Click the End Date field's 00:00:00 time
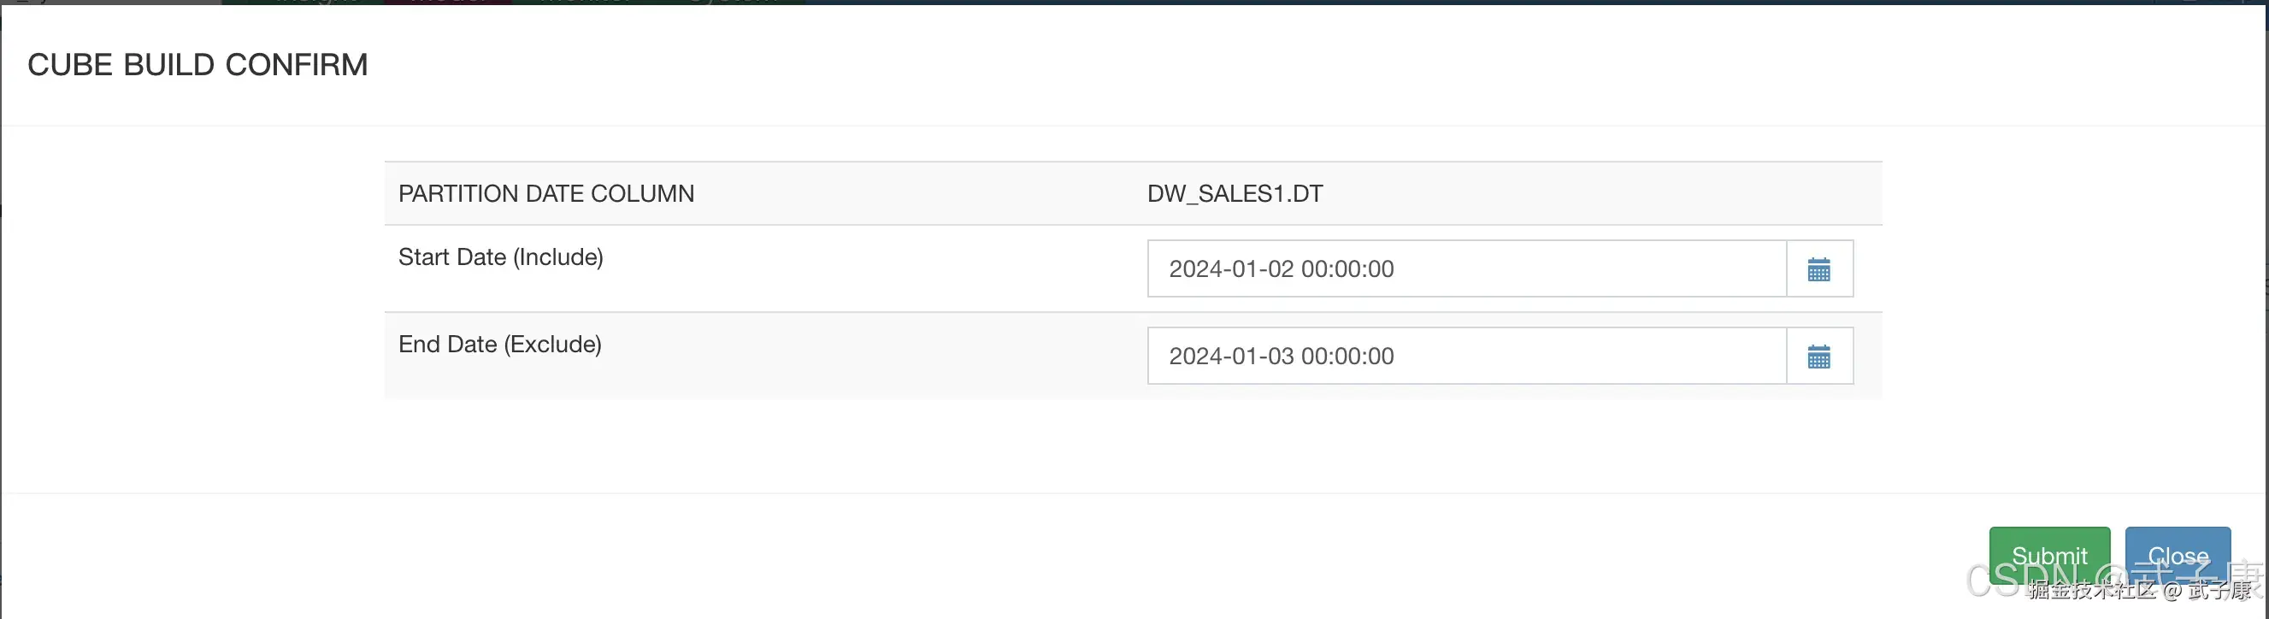 tap(1347, 357)
